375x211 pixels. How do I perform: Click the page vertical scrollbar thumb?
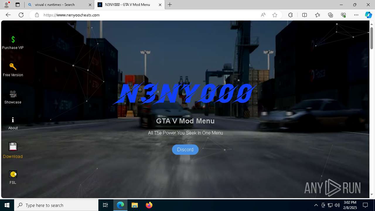point(371,38)
